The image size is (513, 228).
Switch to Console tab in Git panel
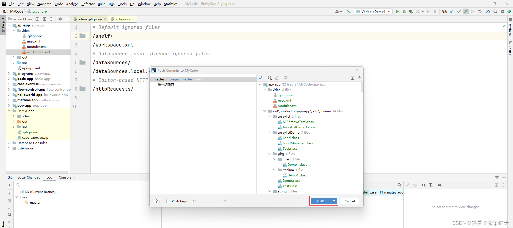tap(65, 177)
